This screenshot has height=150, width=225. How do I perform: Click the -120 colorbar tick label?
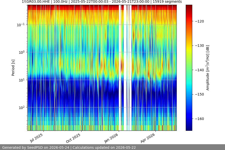[199, 21]
